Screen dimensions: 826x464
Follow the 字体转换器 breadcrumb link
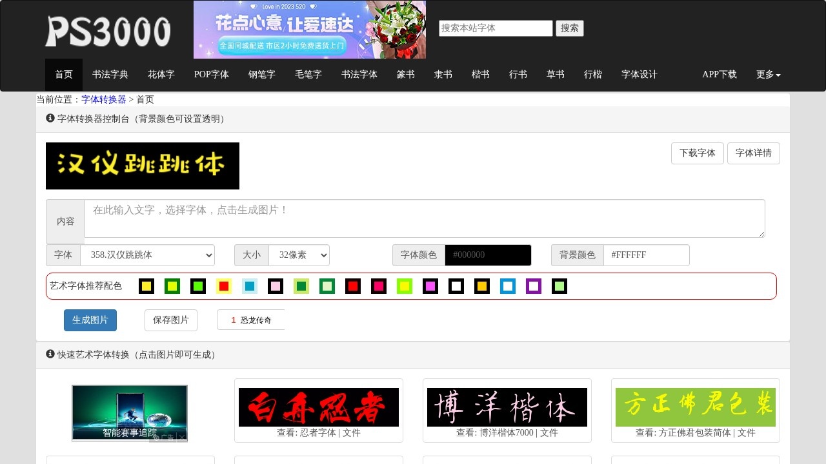[104, 100]
